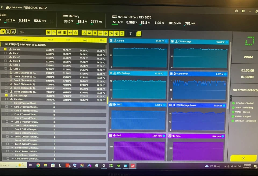Check the Core 3 checkbox

pyautogui.click(x=6, y=61)
